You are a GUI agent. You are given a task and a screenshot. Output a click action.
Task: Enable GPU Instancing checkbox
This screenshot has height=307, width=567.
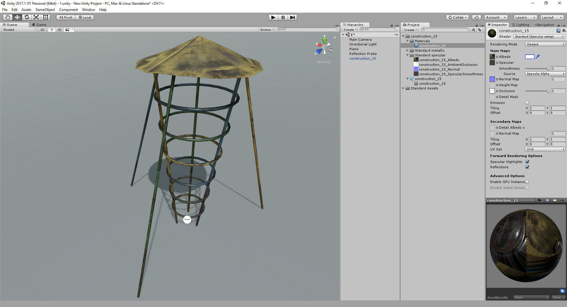click(x=527, y=182)
